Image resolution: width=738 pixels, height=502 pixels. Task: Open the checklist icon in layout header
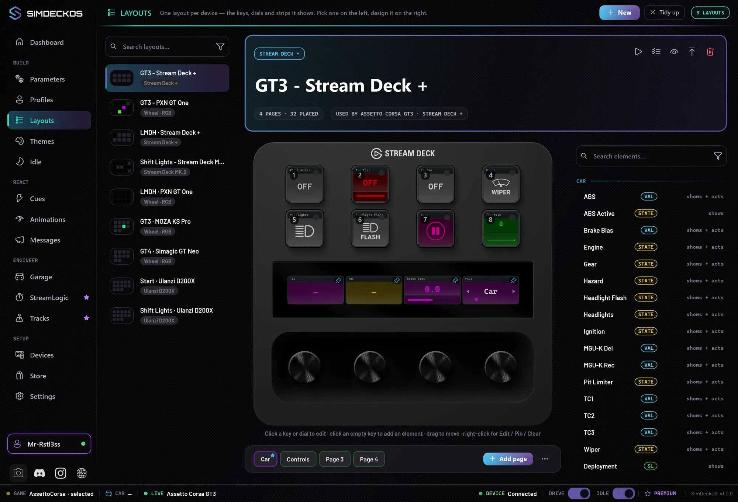(656, 52)
